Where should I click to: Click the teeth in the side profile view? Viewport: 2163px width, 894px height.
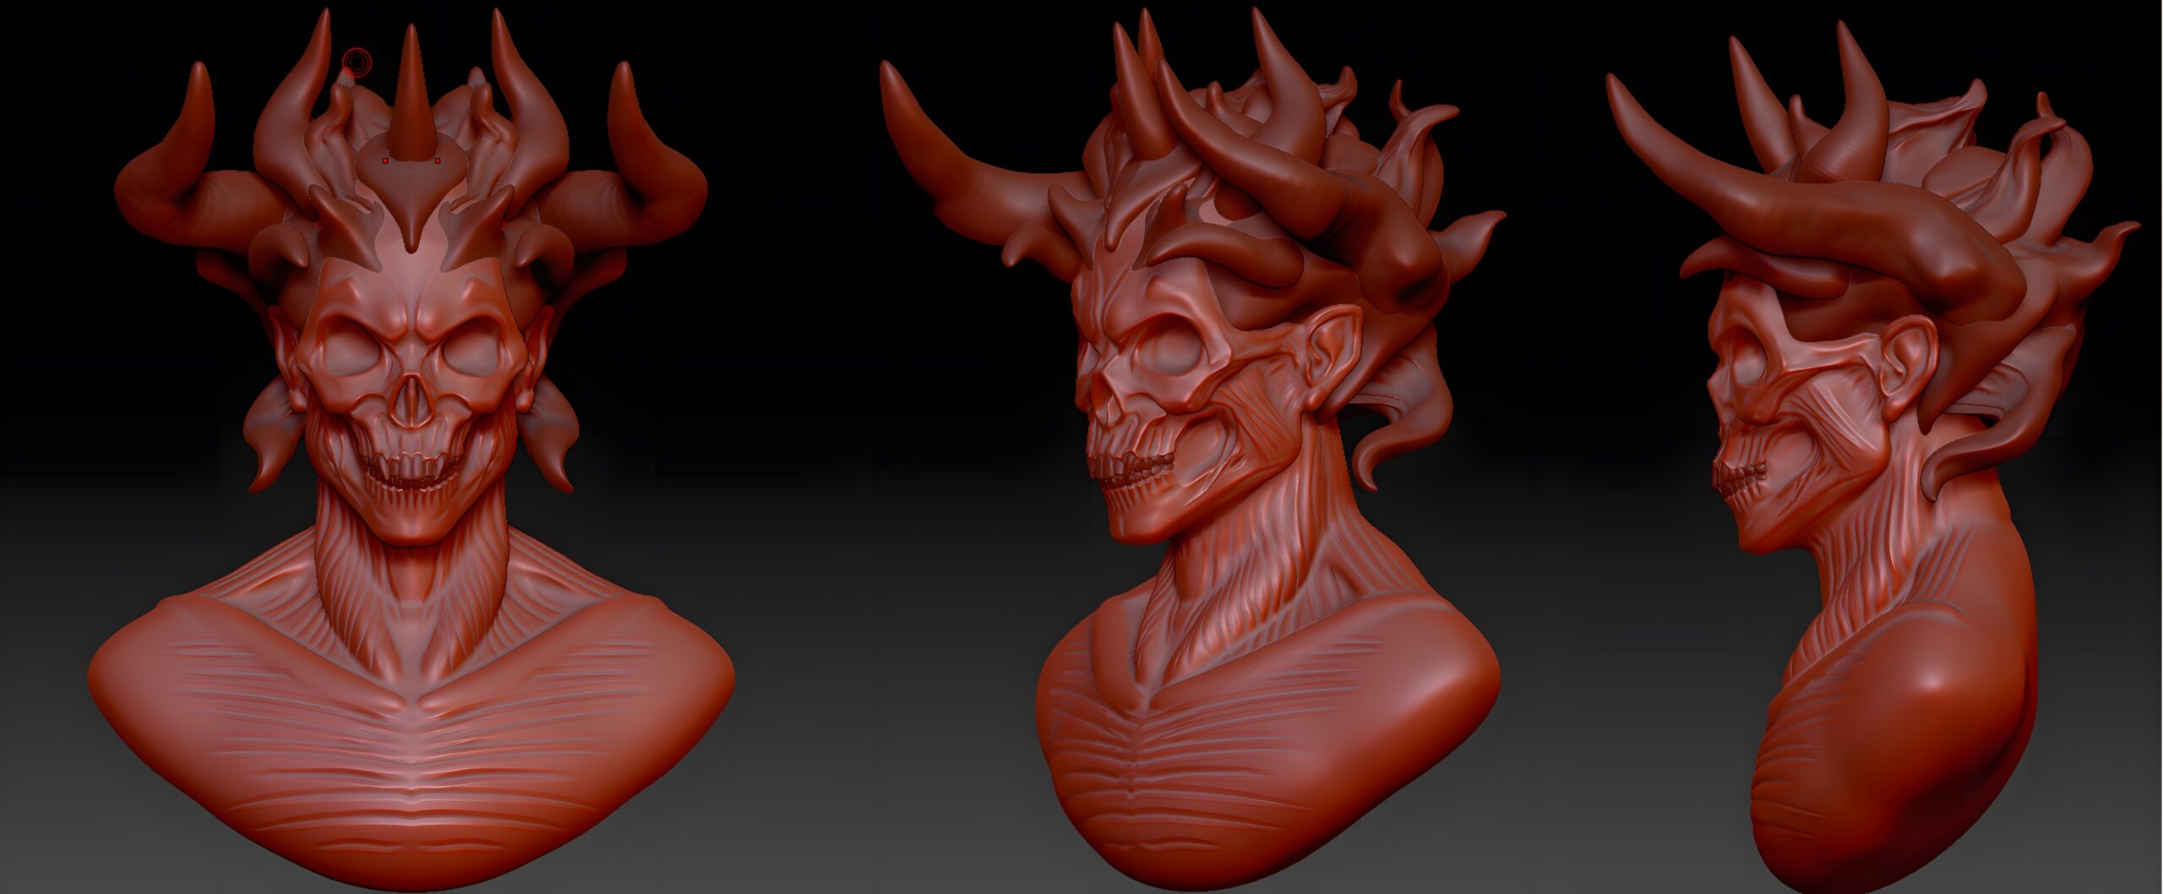(x=1745, y=480)
